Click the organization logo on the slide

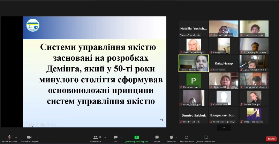33,25
